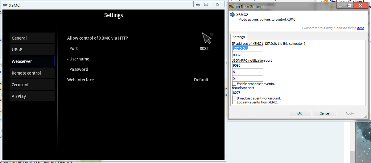Select the Webserver settings category

(32, 61)
